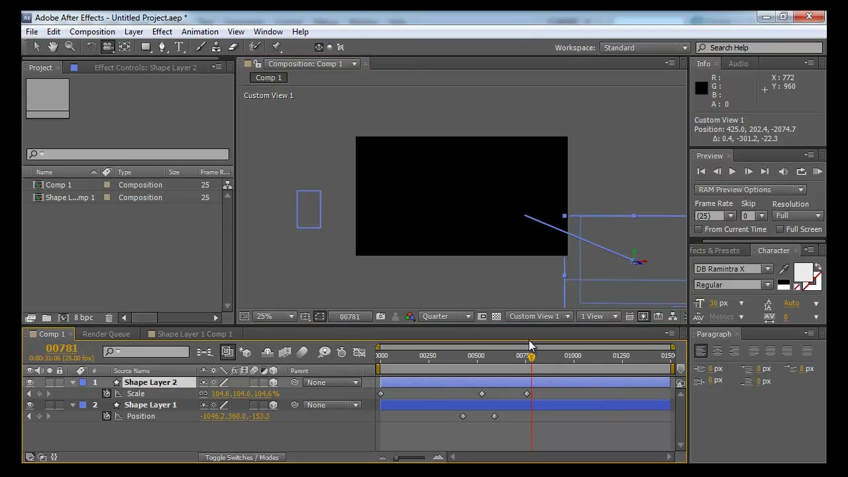The image size is (848, 477).
Task: Enable the From Current Time checkbox
Action: (698, 229)
